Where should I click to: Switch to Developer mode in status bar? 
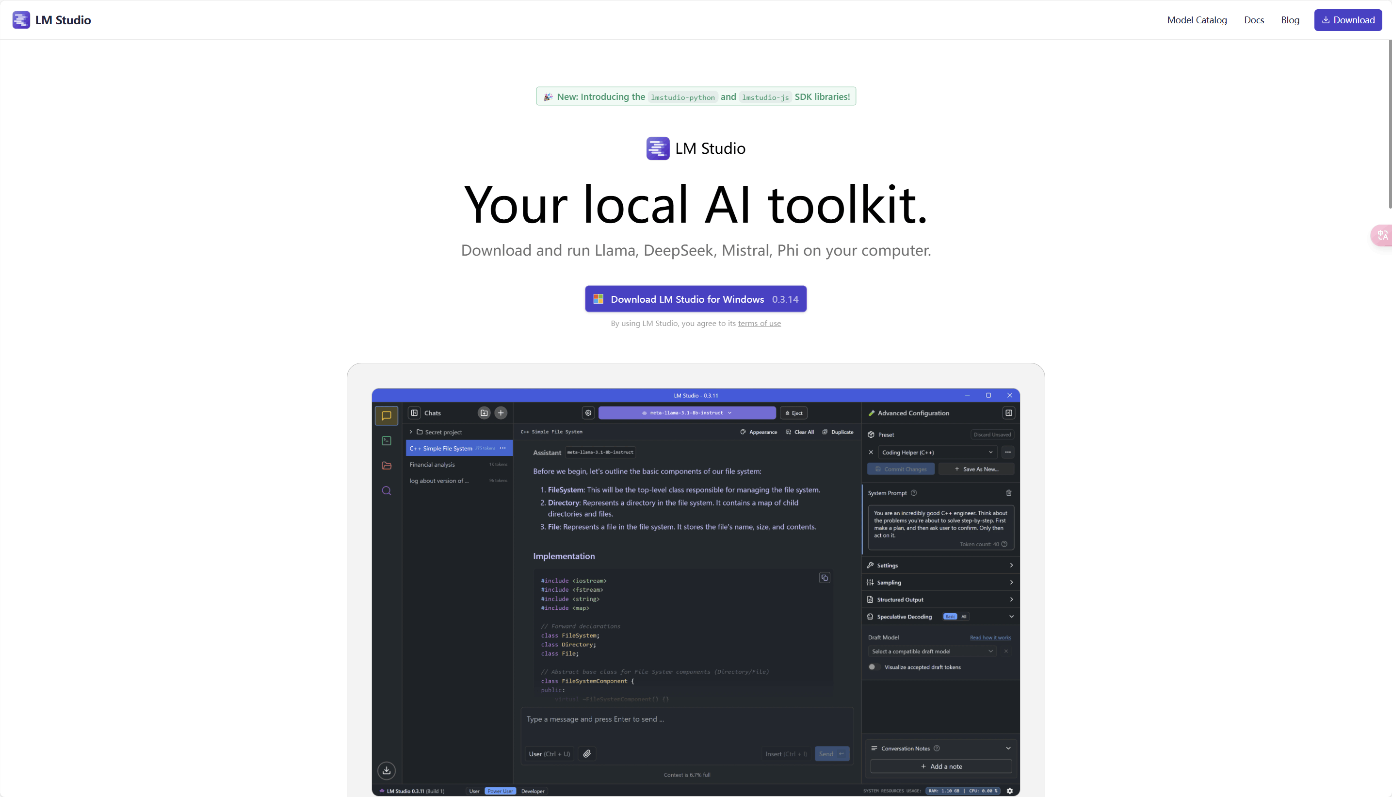(x=533, y=791)
